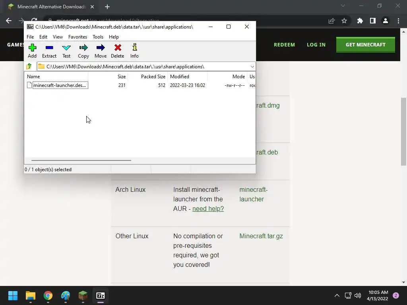Viewport: 407px width, 305px height.
Task: Sort by the Packed Size column header
Action: pos(148,77)
